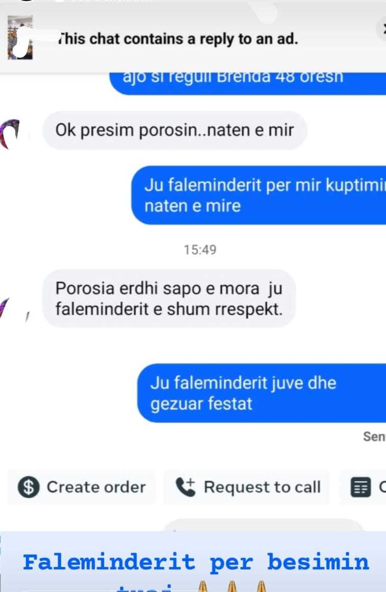Tap the Sent status label under the last message
Image resolution: width=386 pixels, height=592 pixels.
374,436
